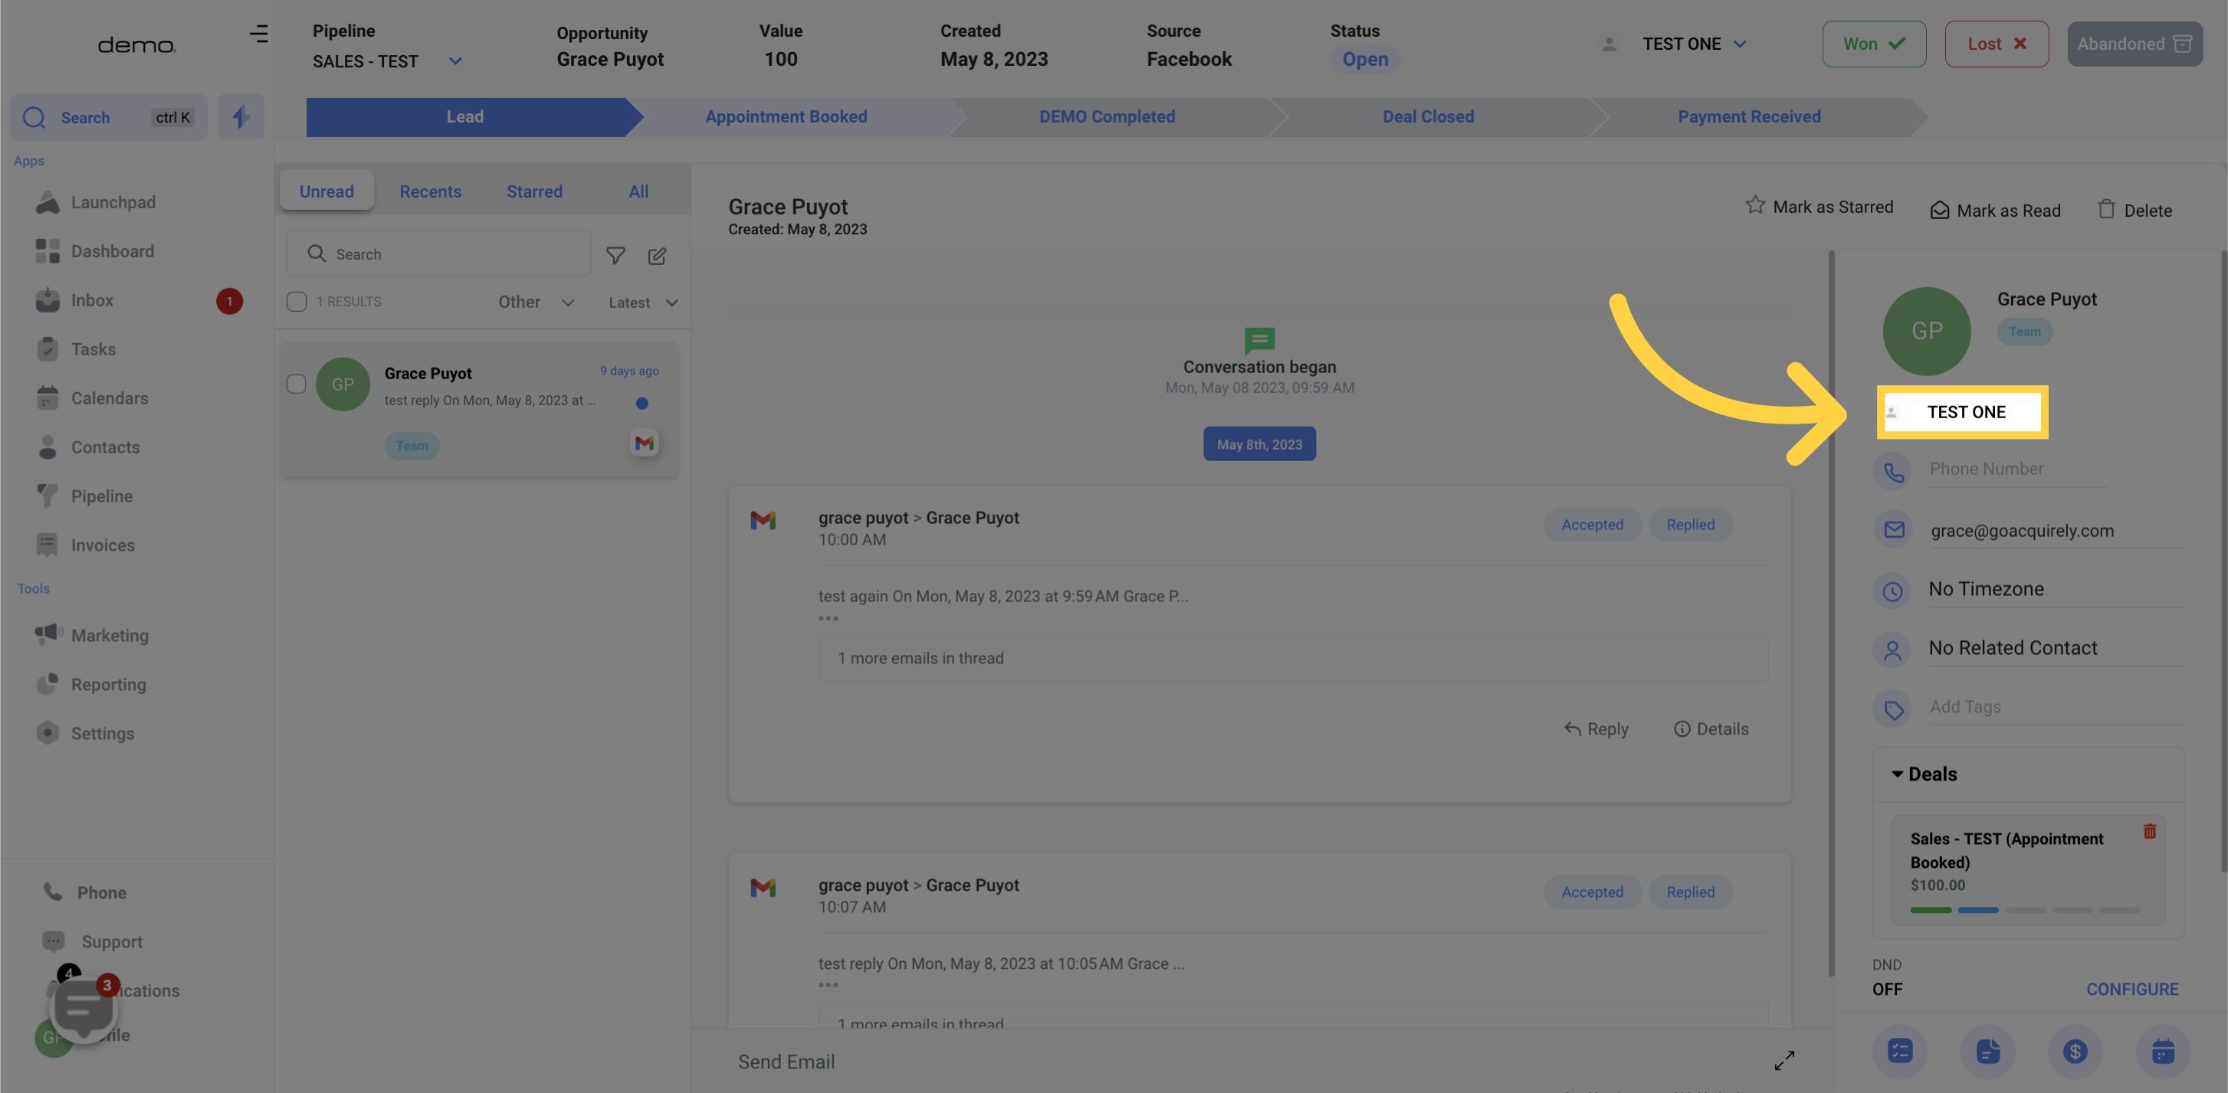2228x1093 pixels.
Task: Click Reply to latest email thread
Action: pyautogui.click(x=1596, y=728)
